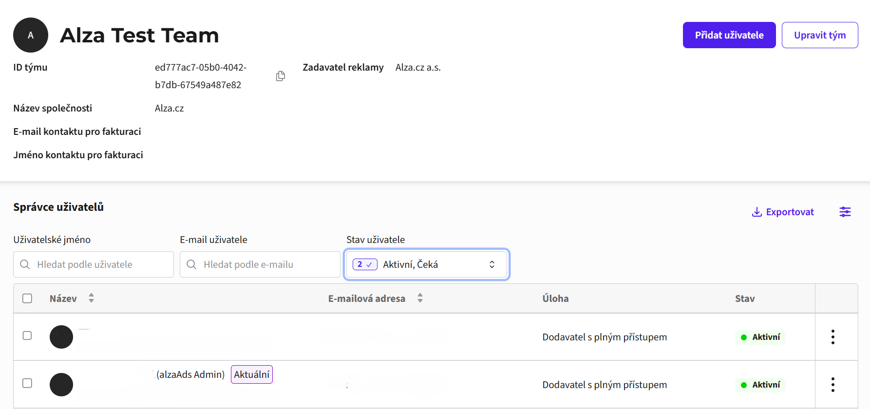The image size is (870, 409).
Task: Click Upravit tým button
Action: (x=820, y=35)
